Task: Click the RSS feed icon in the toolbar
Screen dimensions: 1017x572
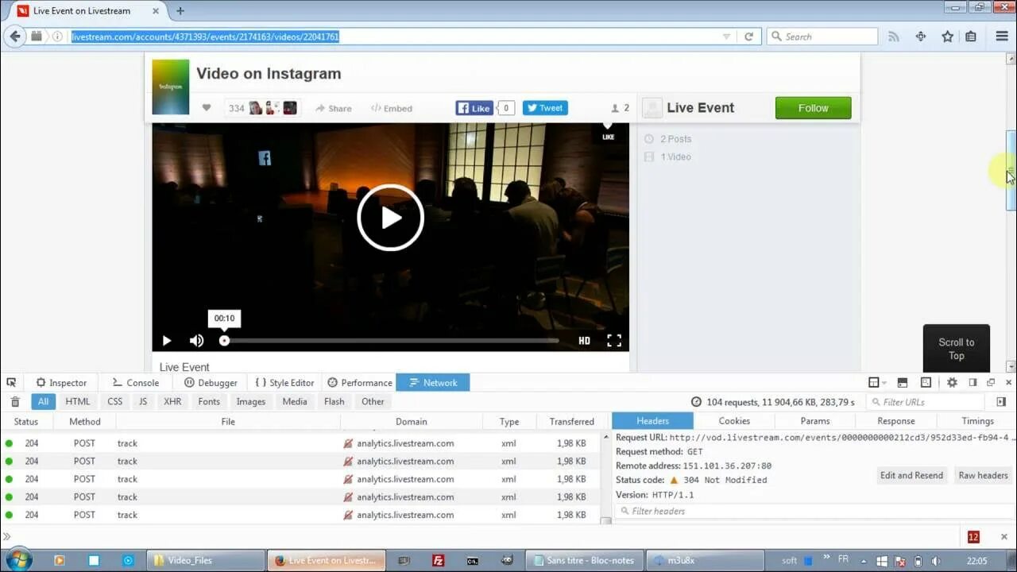Action: tap(894, 37)
